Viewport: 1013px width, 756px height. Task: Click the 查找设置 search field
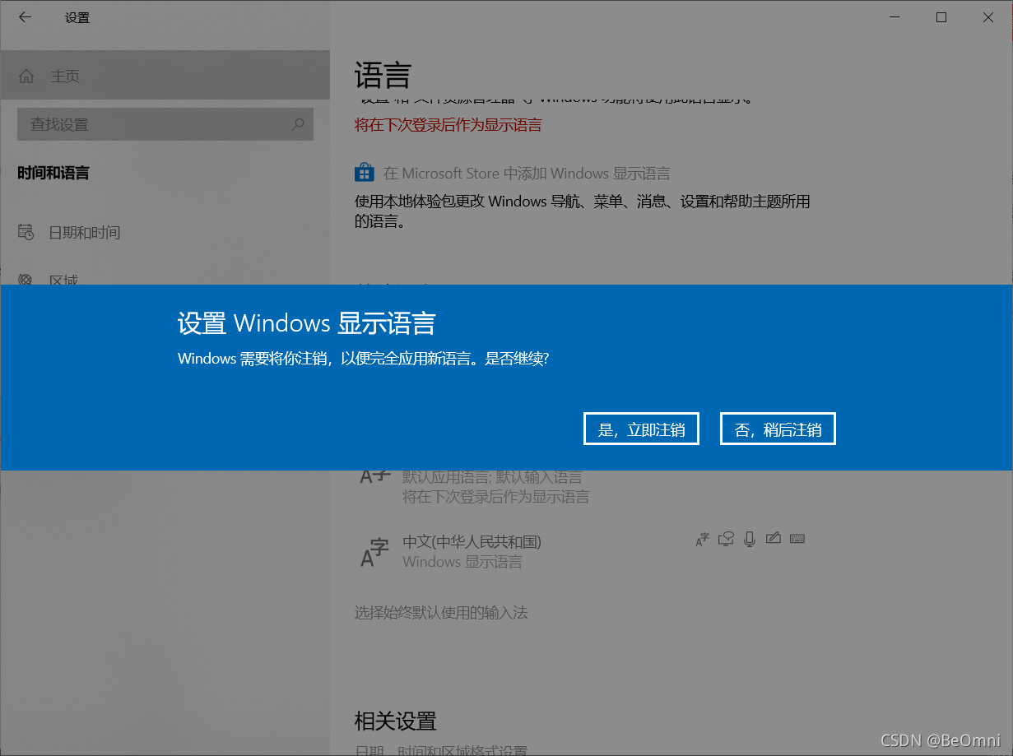point(165,124)
